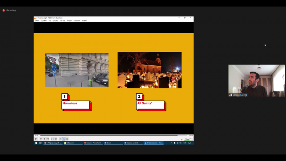Click Volkan Mengi's video thumbnail
Image resolution: width=286 pixels, height=161 pixels.
click(x=256, y=80)
